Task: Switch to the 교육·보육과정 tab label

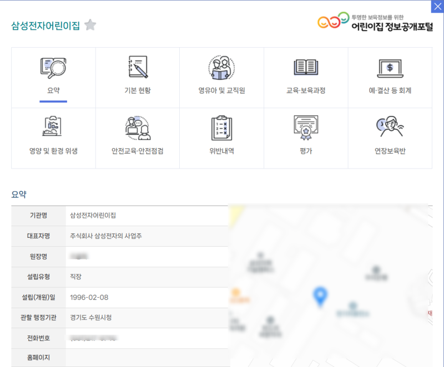Action: click(306, 90)
